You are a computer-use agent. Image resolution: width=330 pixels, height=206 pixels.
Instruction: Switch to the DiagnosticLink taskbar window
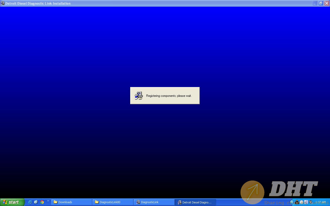pyautogui.click(x=154, y=202)
